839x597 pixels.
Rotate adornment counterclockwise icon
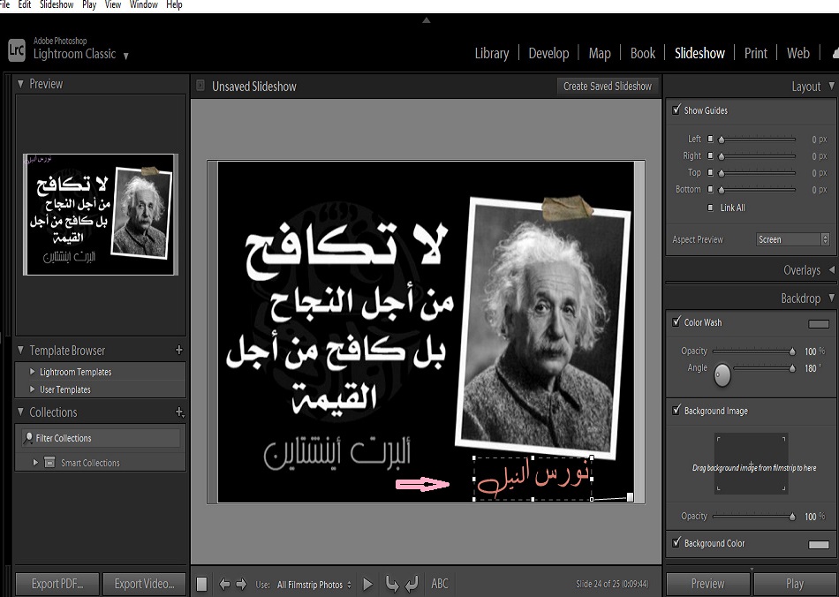(x=391, y=584)
